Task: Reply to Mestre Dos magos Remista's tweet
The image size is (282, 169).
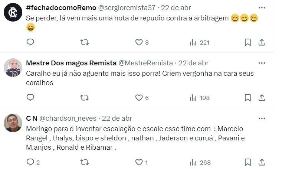Action: (x=30, y=98)
